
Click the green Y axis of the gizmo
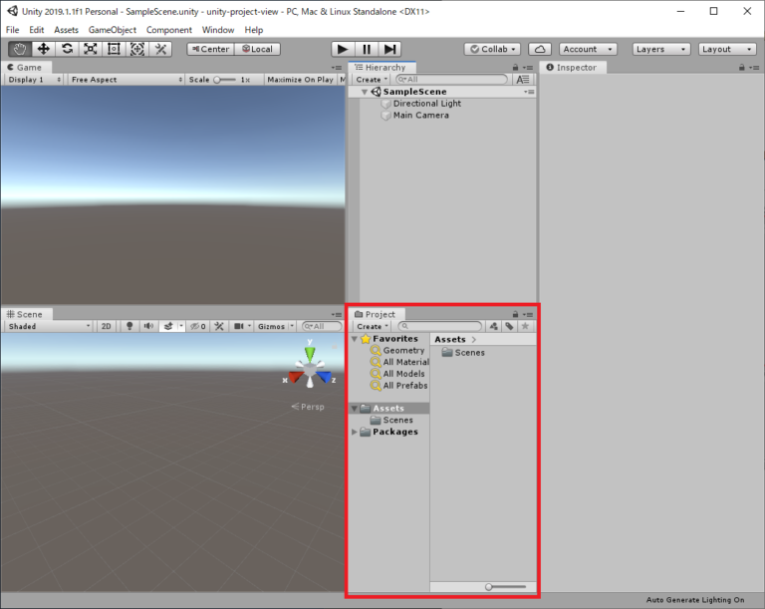point(310,353)
